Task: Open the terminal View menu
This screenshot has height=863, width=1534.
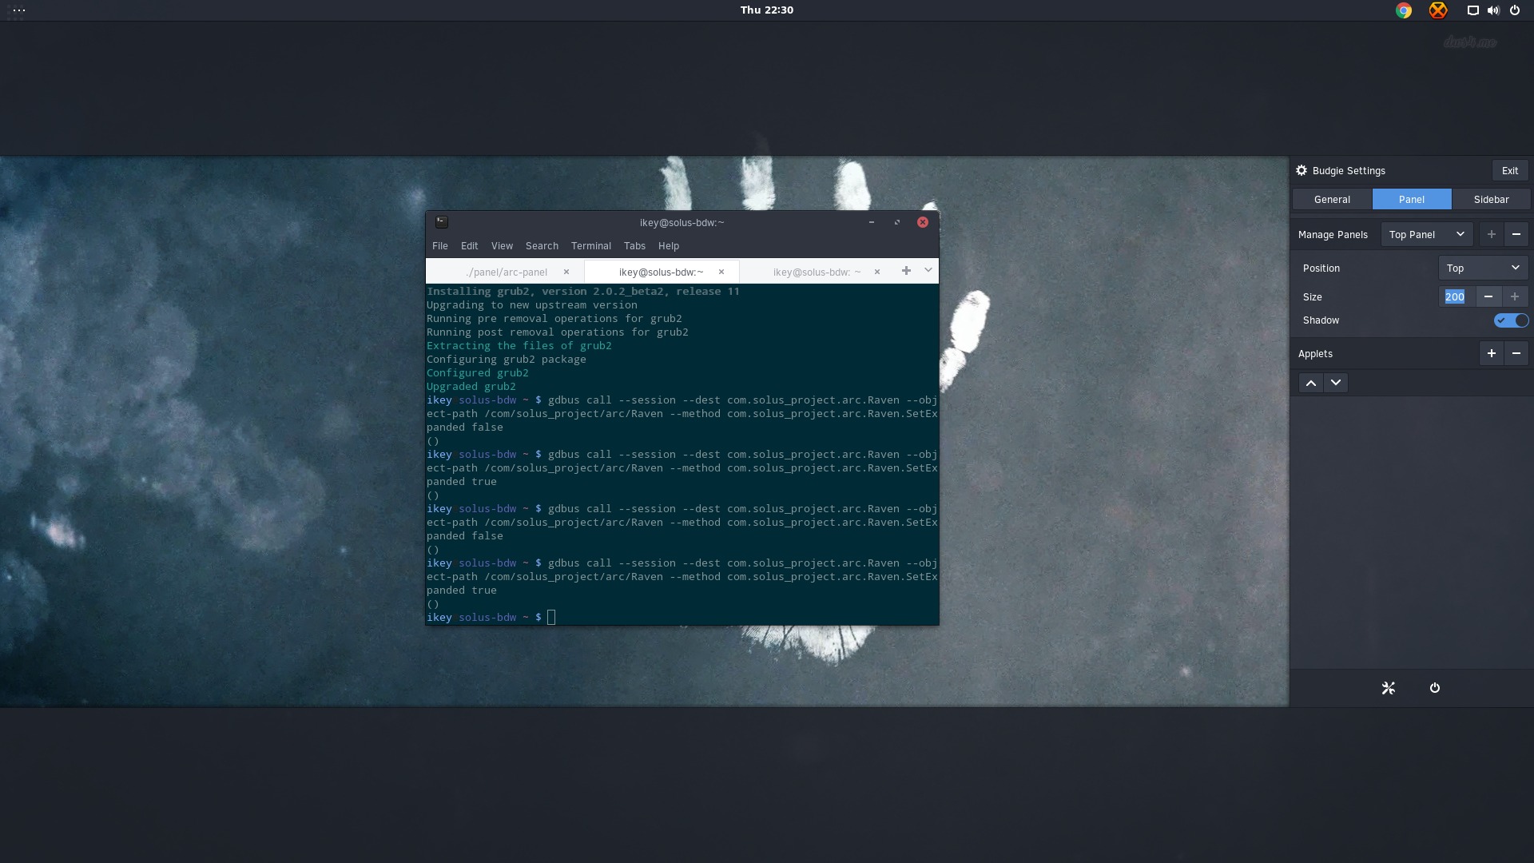Action: pyautogui.click(x=502, y=246)
